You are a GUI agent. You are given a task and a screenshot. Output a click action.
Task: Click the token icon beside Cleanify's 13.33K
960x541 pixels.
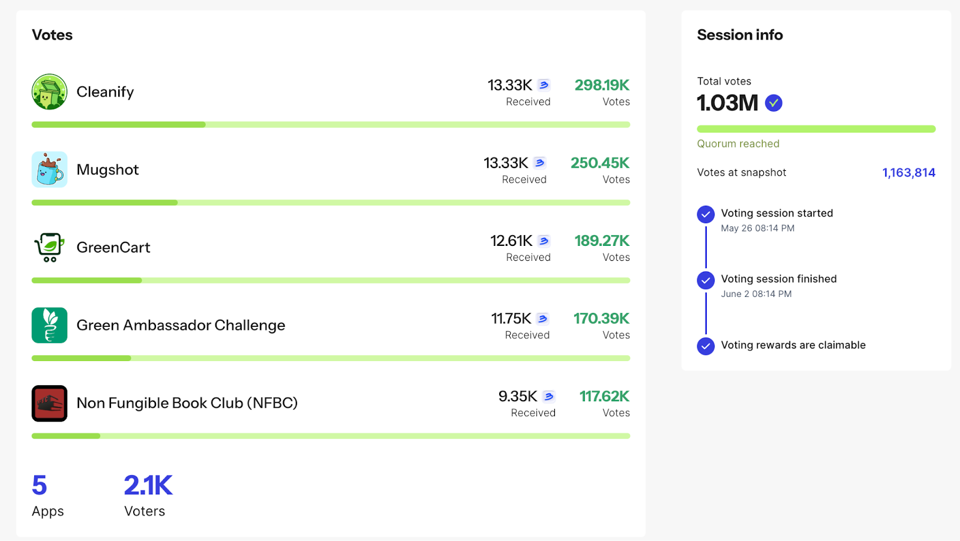(x=544, y=85)
